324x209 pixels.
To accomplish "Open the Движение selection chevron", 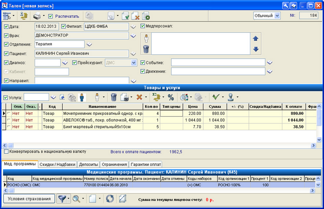I will click(270, 71).
